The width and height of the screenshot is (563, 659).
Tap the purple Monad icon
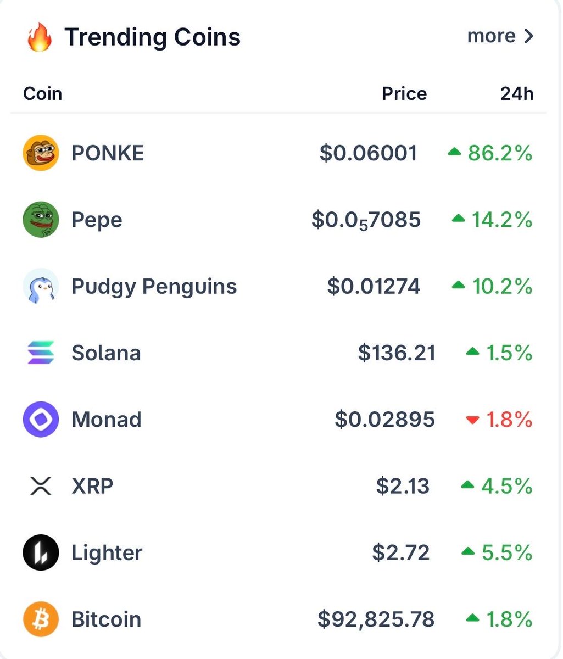coord(41,420)
